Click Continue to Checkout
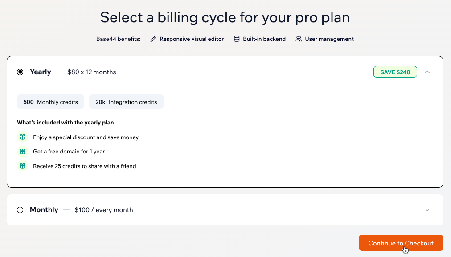 401,243
